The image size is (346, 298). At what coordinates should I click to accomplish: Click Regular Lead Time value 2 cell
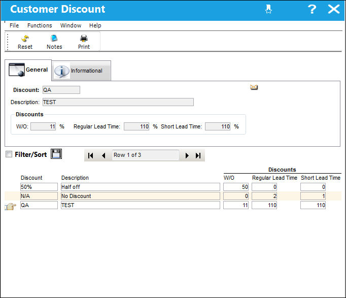click(x=264, y=196)
